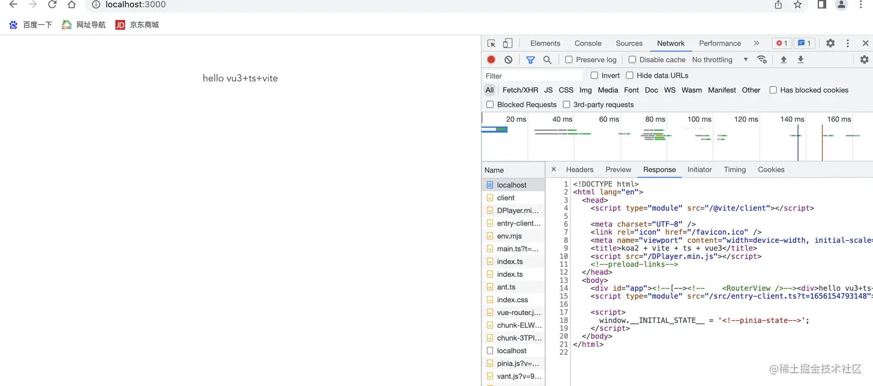Switch to the Console tab
Screen dimensions: 873x386
(x=588, y=43)
